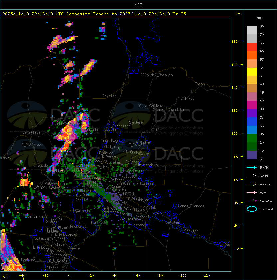The height and width of the screenshot is (280, 277).
Task: Click the white 30HM arrow in legend
Action: 252,176
